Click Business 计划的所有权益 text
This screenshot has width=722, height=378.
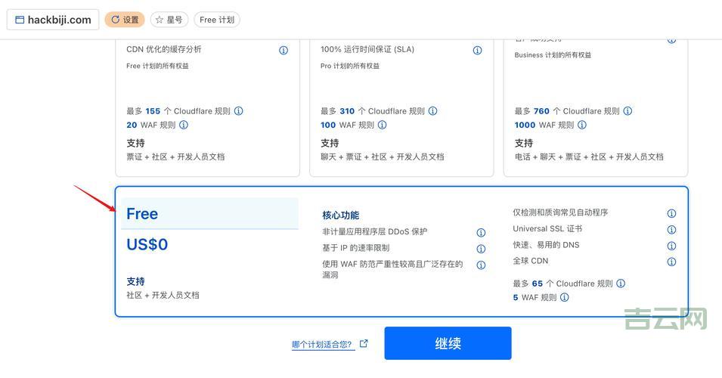pos(553,54)
